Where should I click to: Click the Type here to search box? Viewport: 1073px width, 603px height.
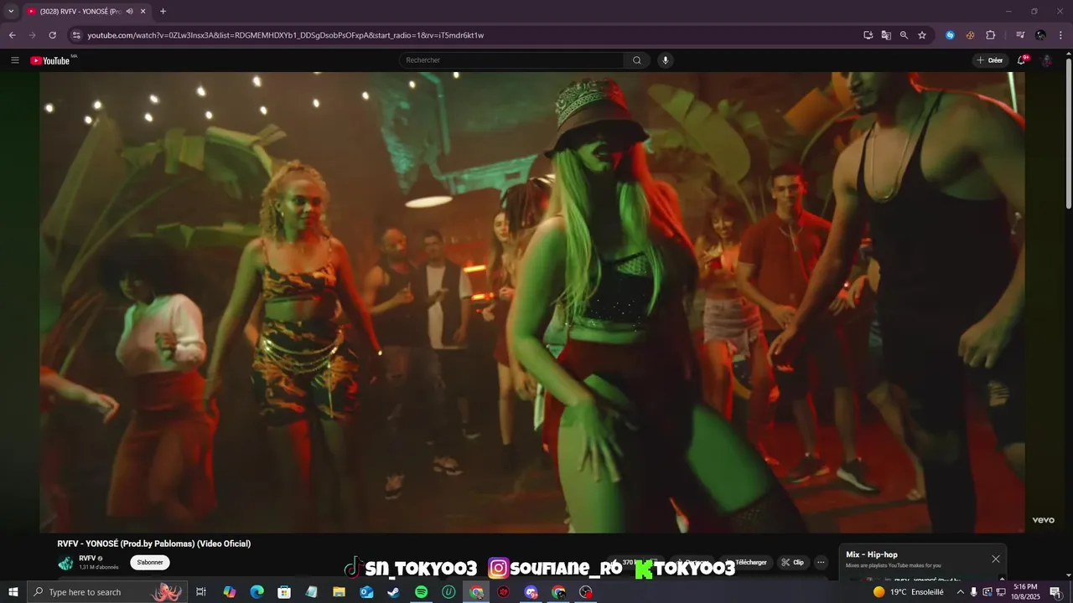click(x=106, y=592)
